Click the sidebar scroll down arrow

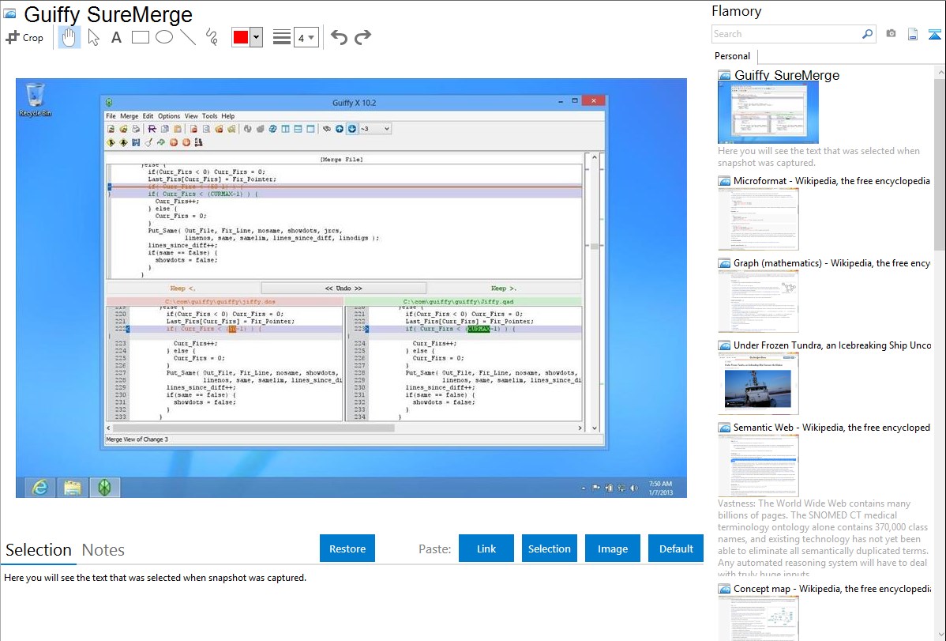point(940,635)
